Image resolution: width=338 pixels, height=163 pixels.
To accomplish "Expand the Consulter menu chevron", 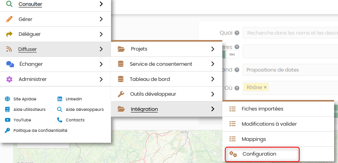I will (x=101, y=4).
